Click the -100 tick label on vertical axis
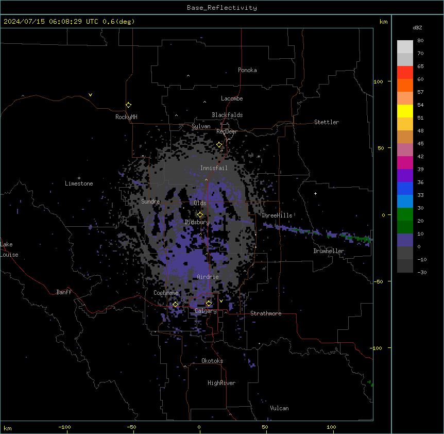Image resolution: width=444 pixels, height=434 pixels. coord(377,348)
